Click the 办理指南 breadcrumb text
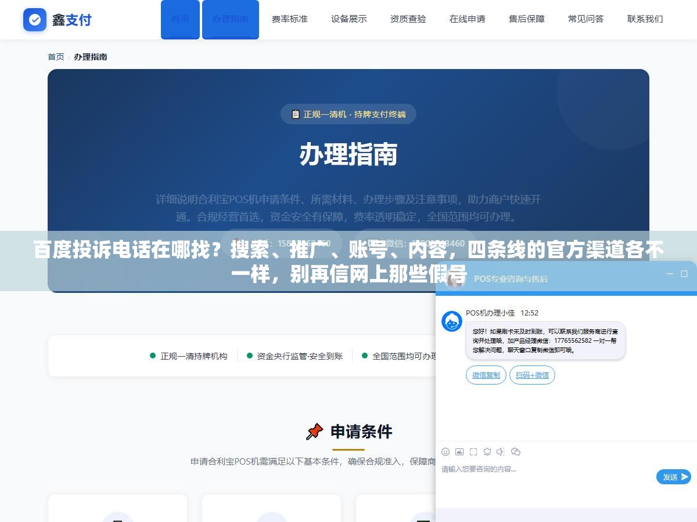The image size is (697, 522). (x=91, y=57)
